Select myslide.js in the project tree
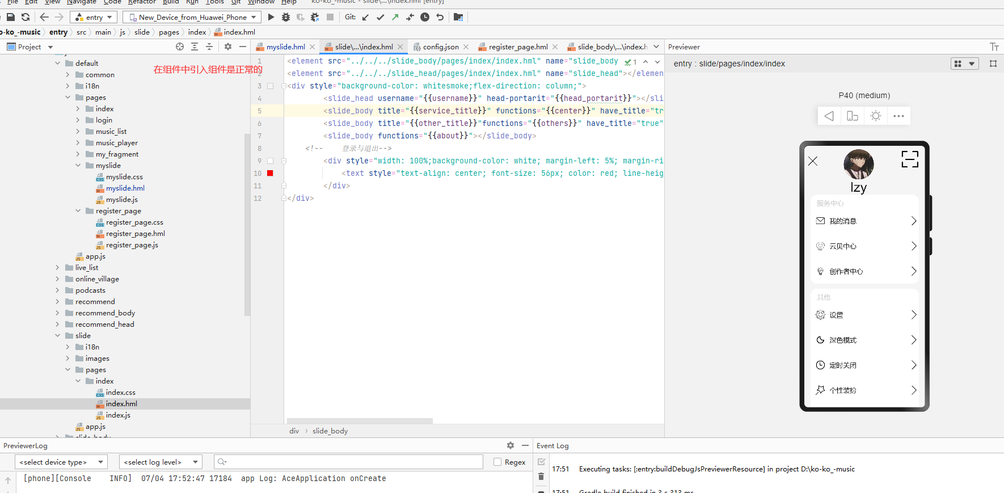 point(121,199)
